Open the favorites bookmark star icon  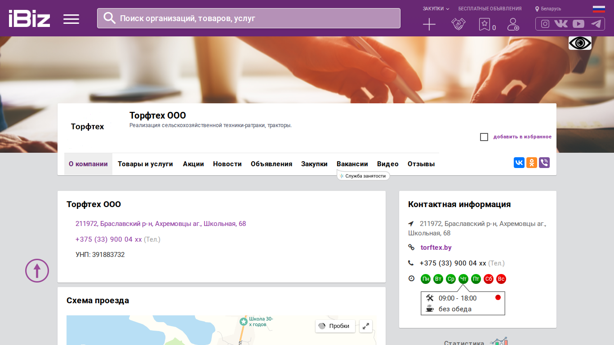point(484,24)
